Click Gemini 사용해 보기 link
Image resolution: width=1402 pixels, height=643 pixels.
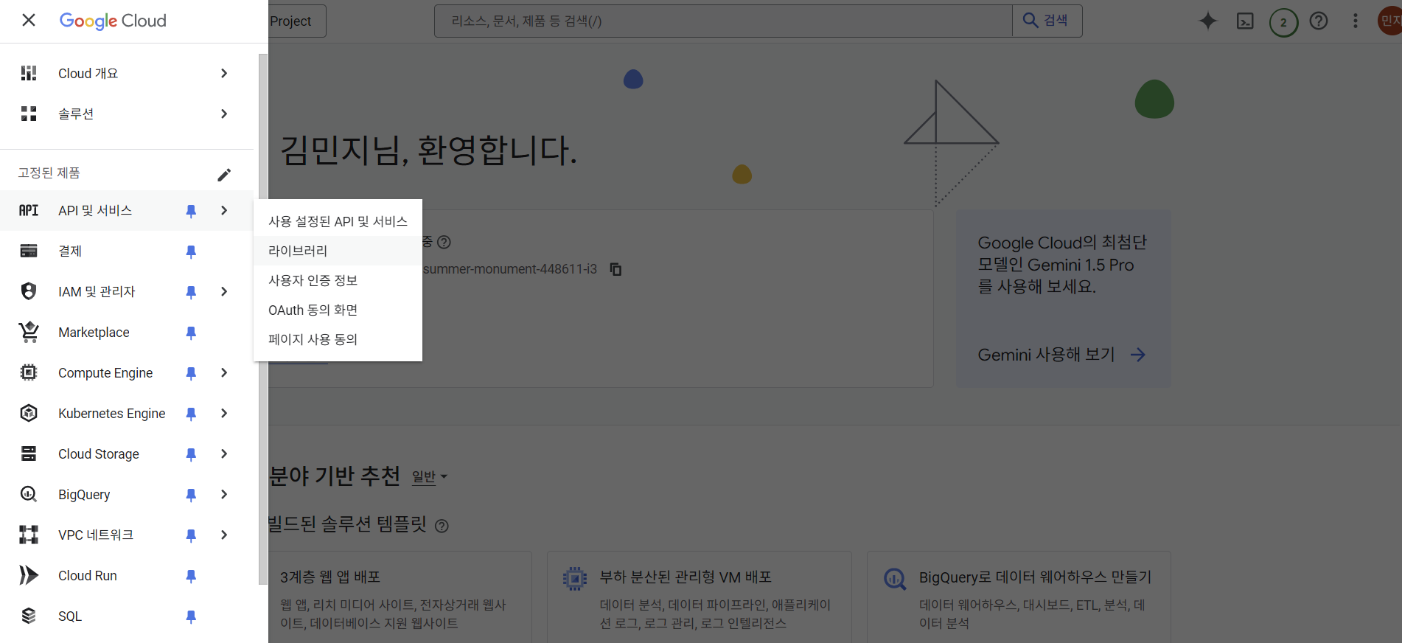(x=1061, y=355)
